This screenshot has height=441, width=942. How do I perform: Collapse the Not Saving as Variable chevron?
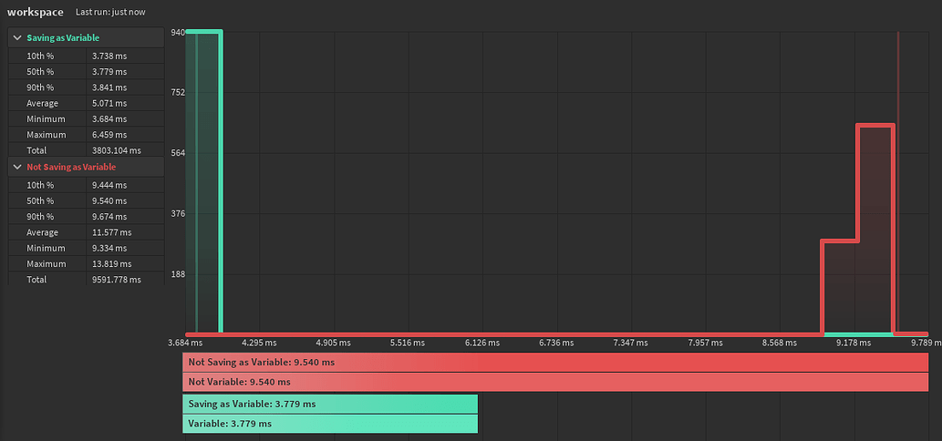[17, 168]
